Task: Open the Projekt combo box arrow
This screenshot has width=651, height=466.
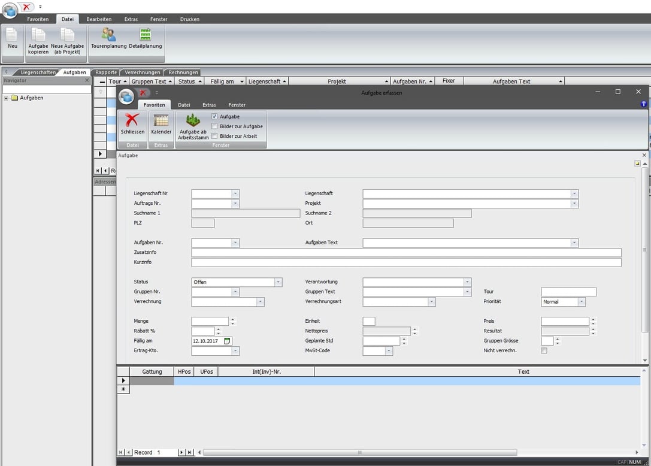Action: (x=574, y=204)
